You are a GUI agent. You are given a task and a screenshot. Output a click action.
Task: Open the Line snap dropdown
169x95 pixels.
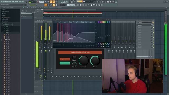click(62, 5)
